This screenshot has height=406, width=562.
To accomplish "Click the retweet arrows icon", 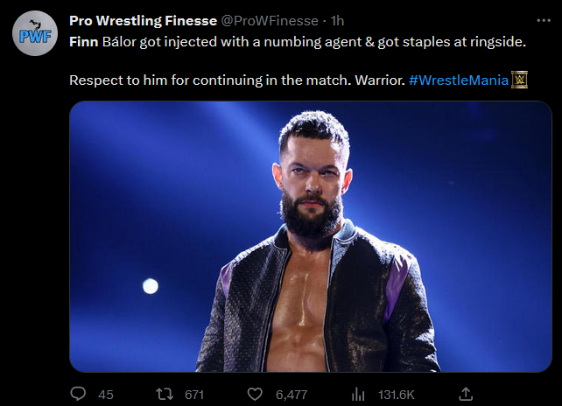I will click(x=165, y=394).
